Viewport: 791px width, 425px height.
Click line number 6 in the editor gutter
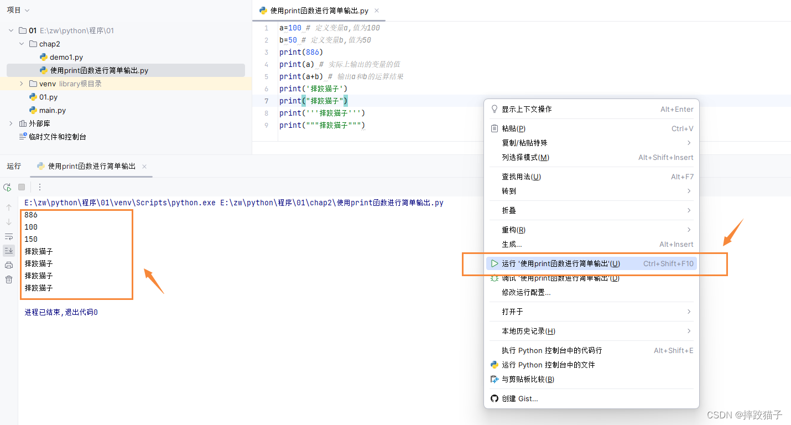click(x=267, y=89)
